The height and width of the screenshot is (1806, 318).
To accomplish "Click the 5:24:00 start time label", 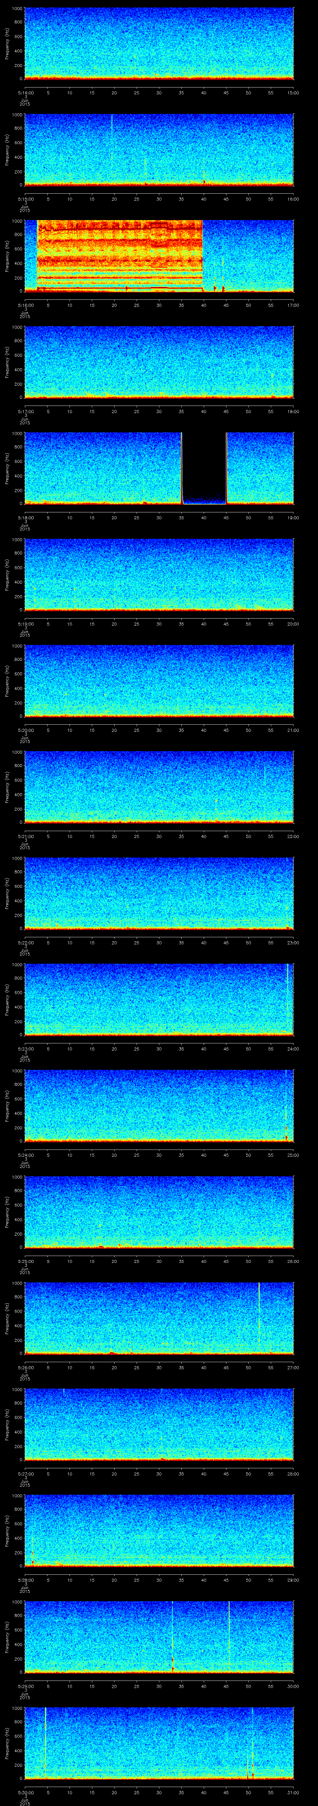I will tap(26, 1155).
